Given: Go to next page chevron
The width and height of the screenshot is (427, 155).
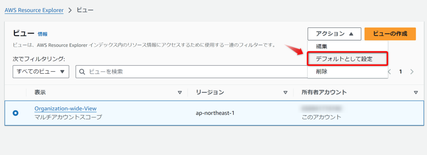Looking at the screenshot, I should pyautogui.click(x=412, y=72).
